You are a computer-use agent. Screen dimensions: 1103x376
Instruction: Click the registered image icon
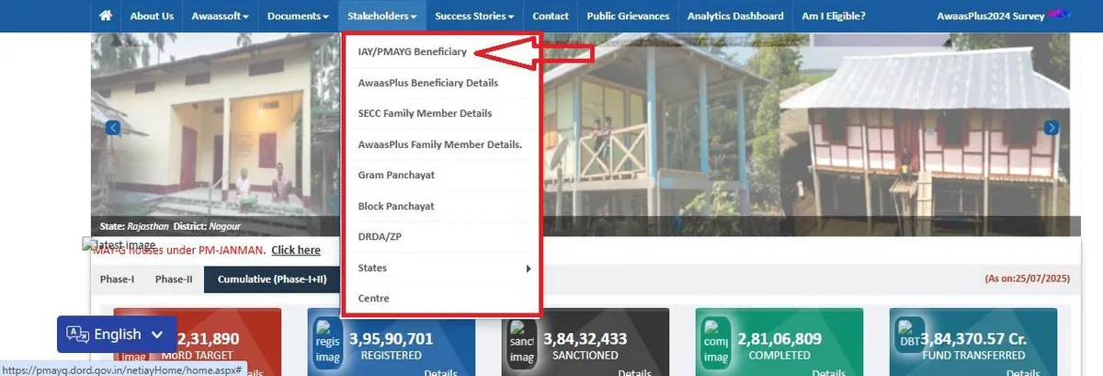pos(328,342)
